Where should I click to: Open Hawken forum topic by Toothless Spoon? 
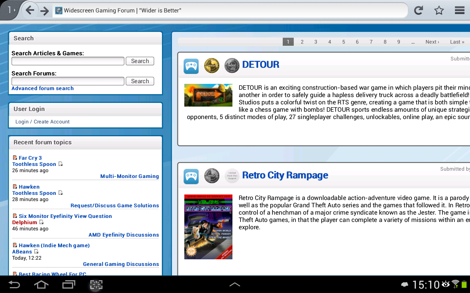[x=29, y=187]
